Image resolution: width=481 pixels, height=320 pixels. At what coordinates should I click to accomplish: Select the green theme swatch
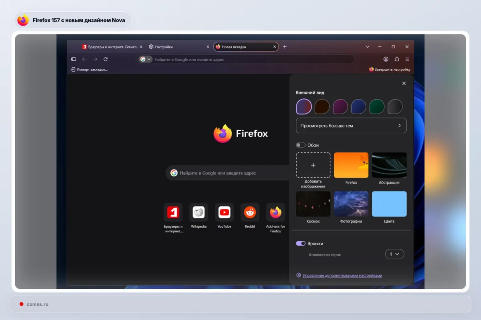377,107
